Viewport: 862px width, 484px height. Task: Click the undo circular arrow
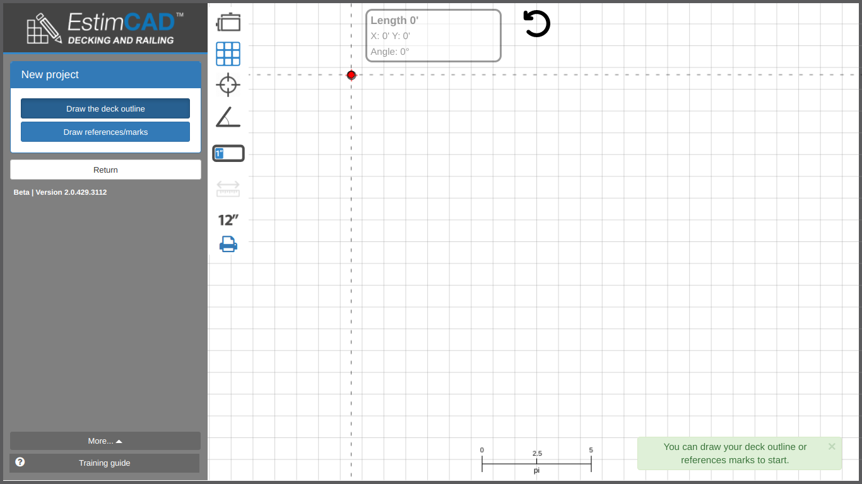[536, 24]
